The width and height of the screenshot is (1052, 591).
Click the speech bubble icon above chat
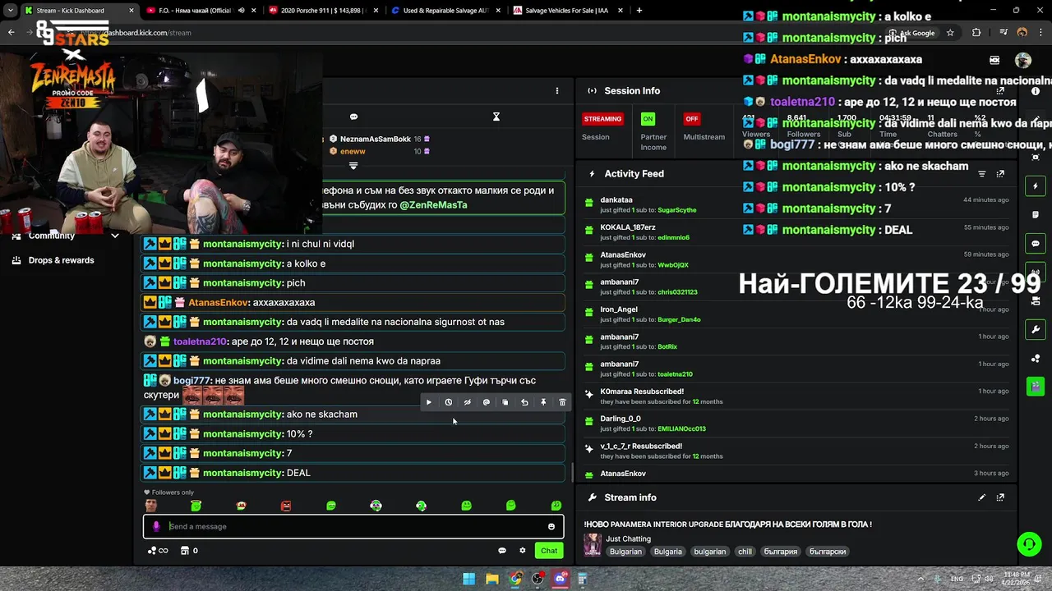(353, 117)
